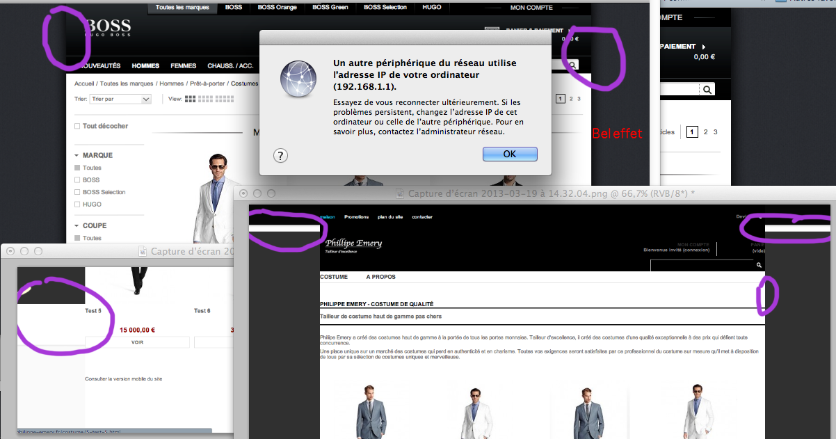Tick 'Toutes' under MARQUE
836x439 pixels.
click(x=77, y=168)
